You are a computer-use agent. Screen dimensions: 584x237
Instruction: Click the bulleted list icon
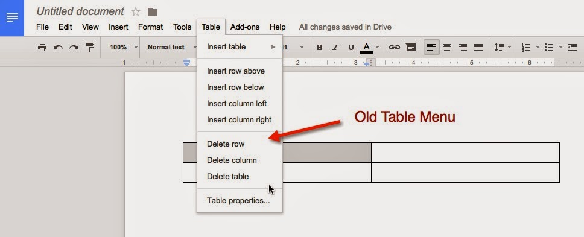pos(548,47)
